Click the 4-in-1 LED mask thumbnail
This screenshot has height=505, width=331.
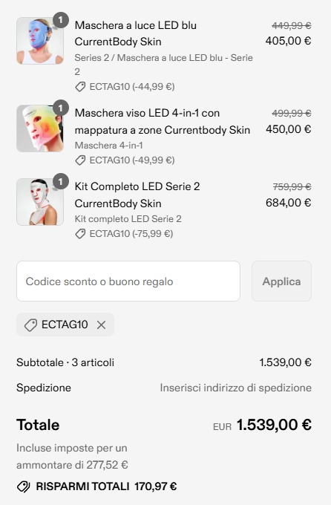pos(40,128)
